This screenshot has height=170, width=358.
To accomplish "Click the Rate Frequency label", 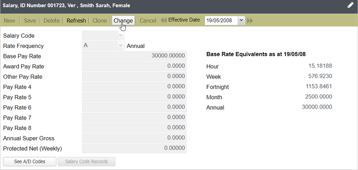I will click(x=23, y=46).
